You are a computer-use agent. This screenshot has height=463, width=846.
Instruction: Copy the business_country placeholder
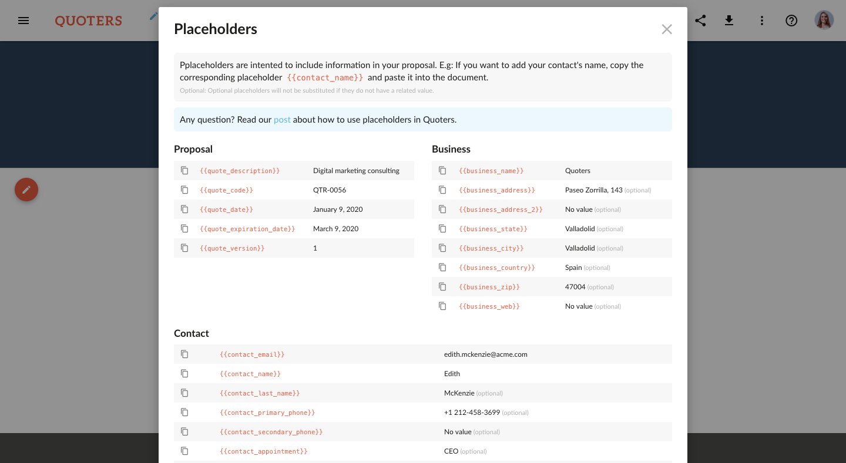(442, 267)
